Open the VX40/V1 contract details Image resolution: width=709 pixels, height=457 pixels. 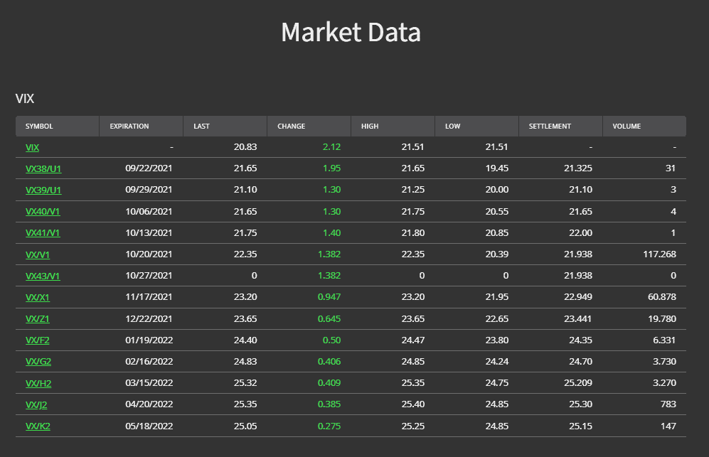(x=43, y=211)
